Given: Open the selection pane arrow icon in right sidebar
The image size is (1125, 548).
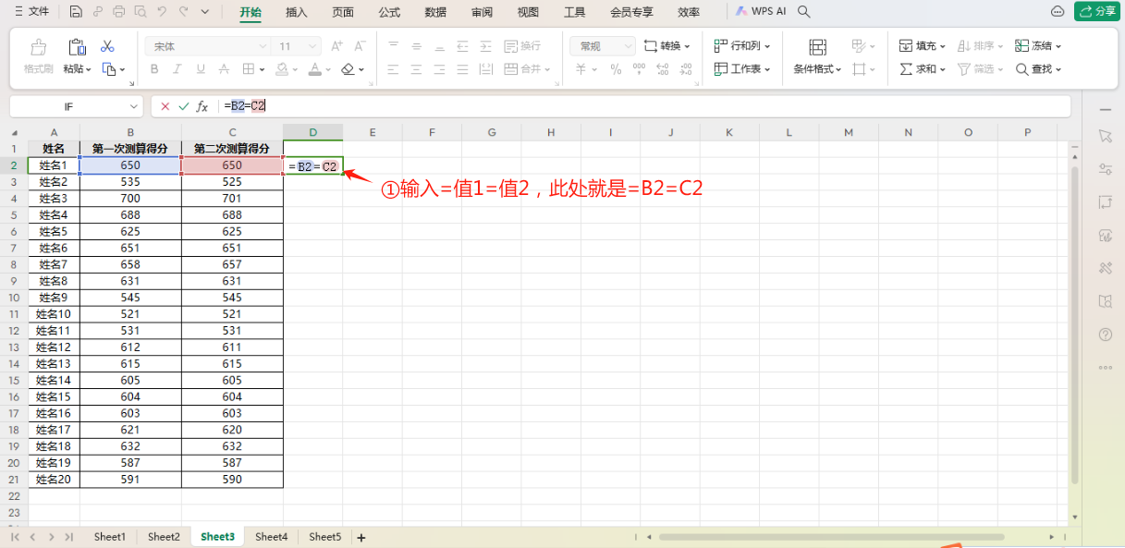Looking at the screenshot, I should [x=1106, y=136].
